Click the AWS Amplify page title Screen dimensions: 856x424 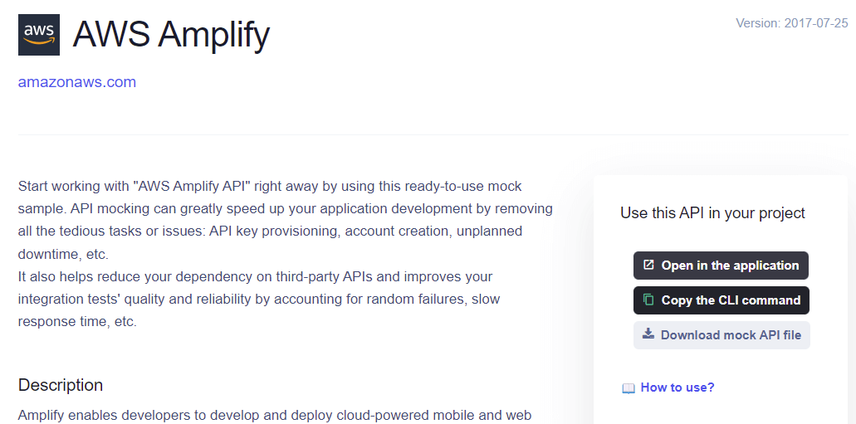171,35
